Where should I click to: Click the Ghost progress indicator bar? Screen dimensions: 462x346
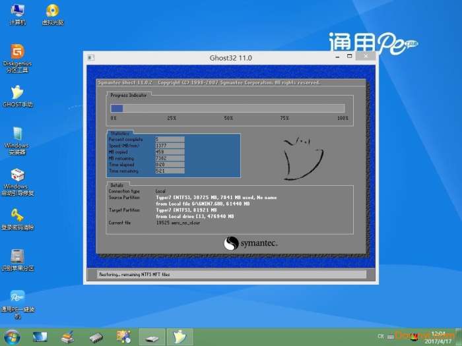click(x=228, y=108)
